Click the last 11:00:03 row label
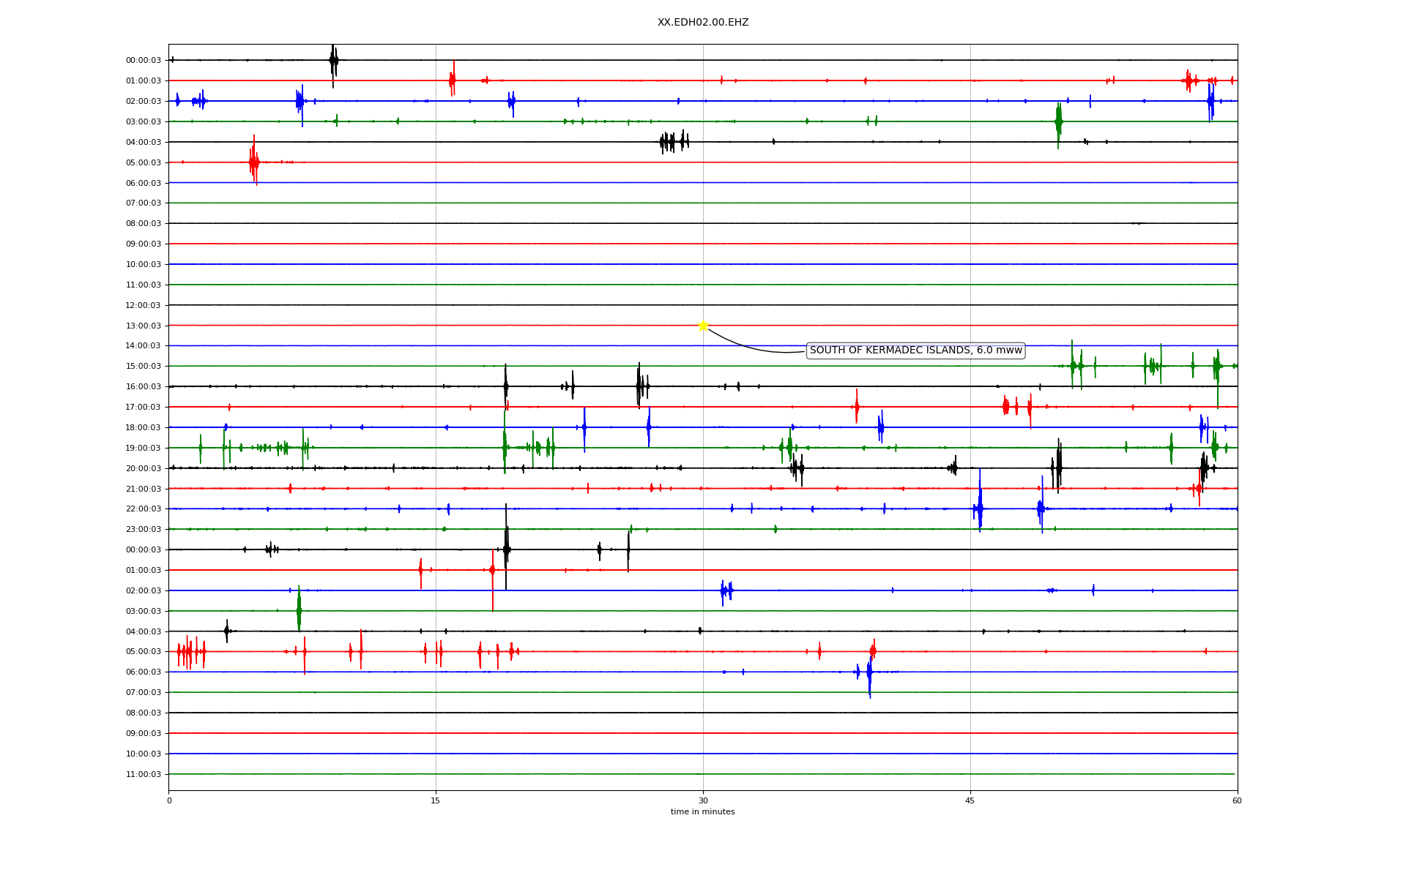Screen dimensions: 1406x878 pos(144,774)
